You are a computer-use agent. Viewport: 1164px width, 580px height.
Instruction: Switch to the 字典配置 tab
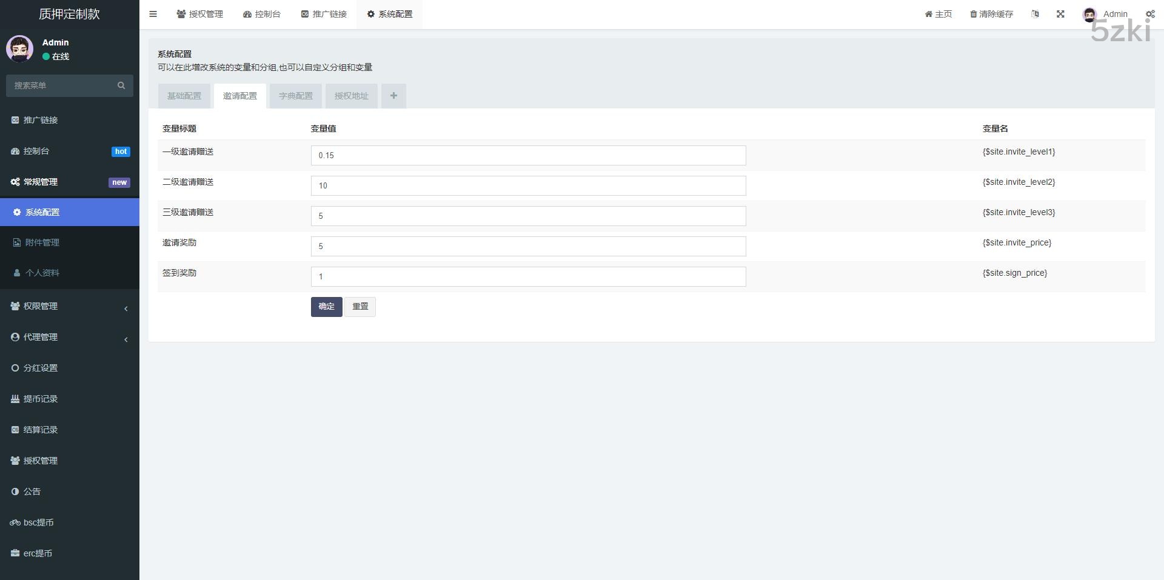(x=296, y=96)
